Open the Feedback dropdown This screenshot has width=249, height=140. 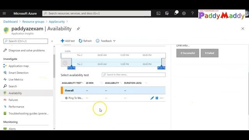pyautogui.click(x=105, y=41)
